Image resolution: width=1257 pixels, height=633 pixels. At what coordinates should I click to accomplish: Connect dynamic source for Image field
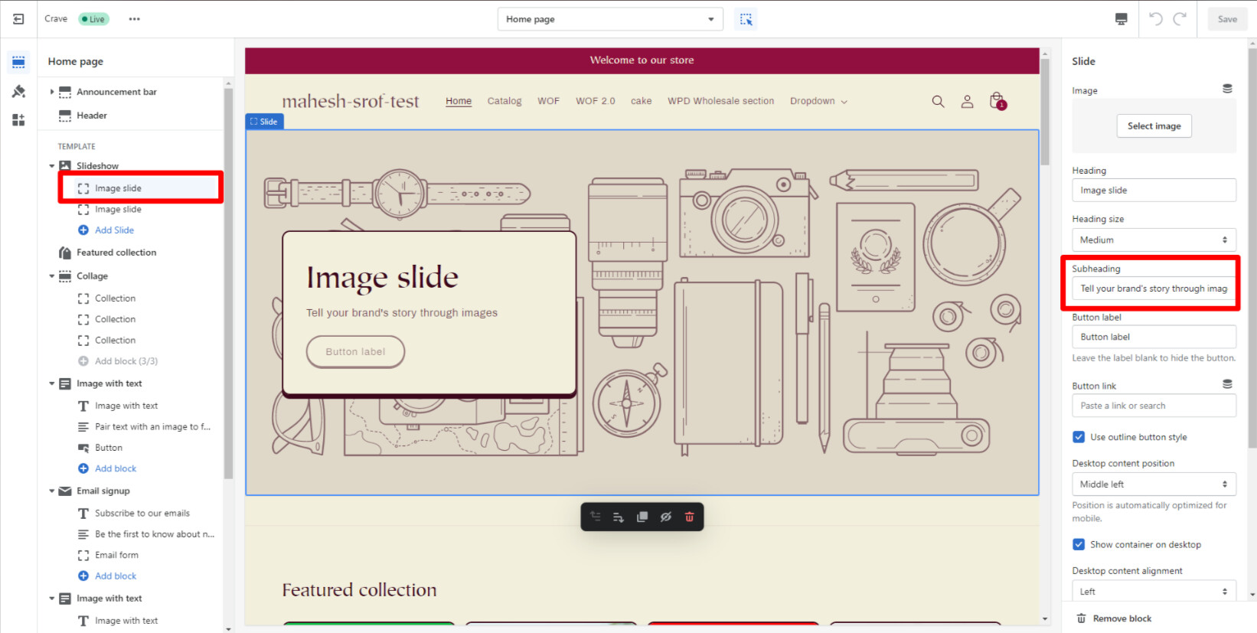coord(1227,89)
